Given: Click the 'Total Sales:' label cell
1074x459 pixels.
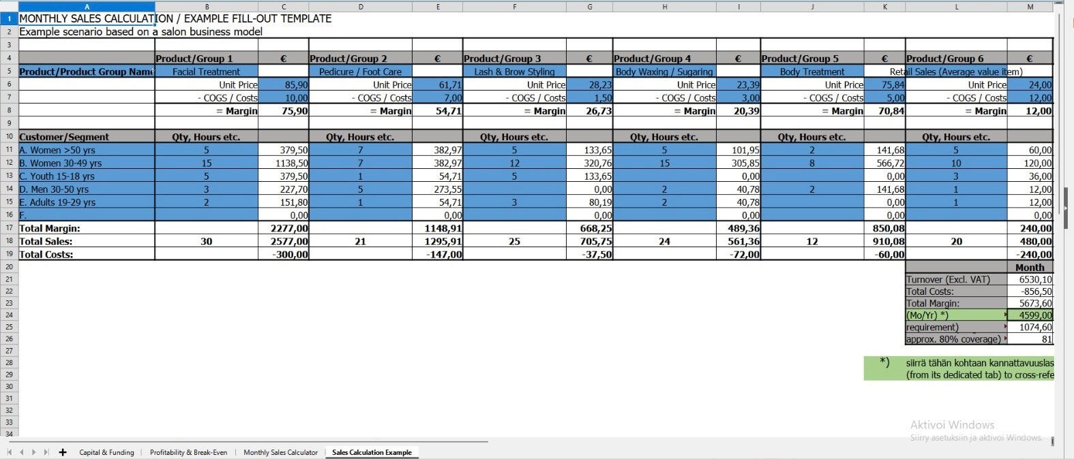Looking at the screenshot, I should (x=87, y=241).
